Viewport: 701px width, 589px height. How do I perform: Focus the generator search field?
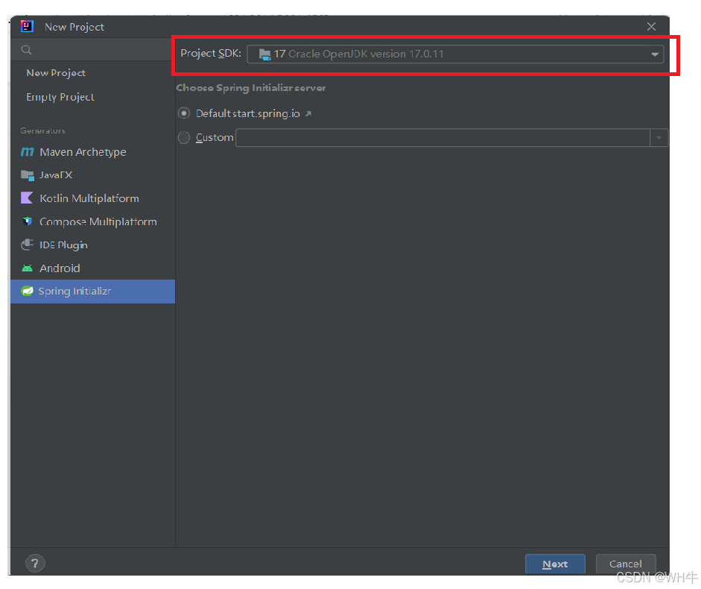click(91, 50)
